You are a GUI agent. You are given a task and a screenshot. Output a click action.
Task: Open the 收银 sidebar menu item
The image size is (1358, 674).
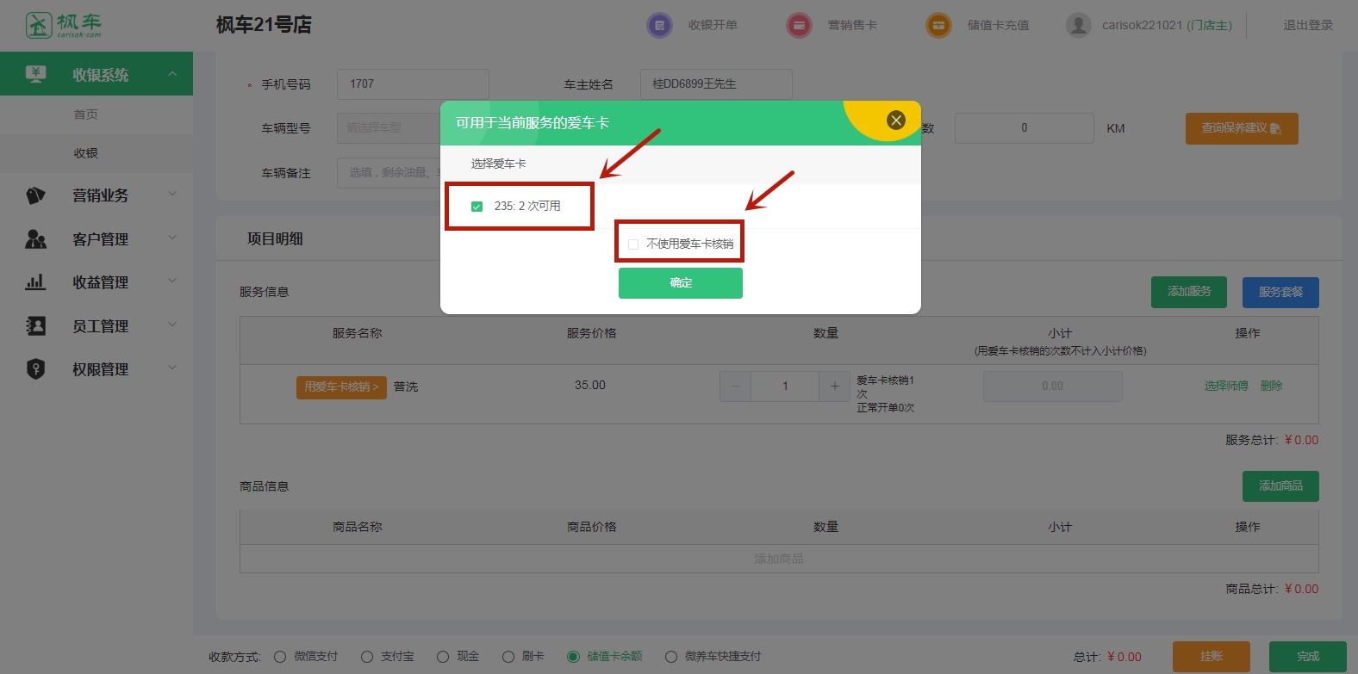(x=85, y=153)
